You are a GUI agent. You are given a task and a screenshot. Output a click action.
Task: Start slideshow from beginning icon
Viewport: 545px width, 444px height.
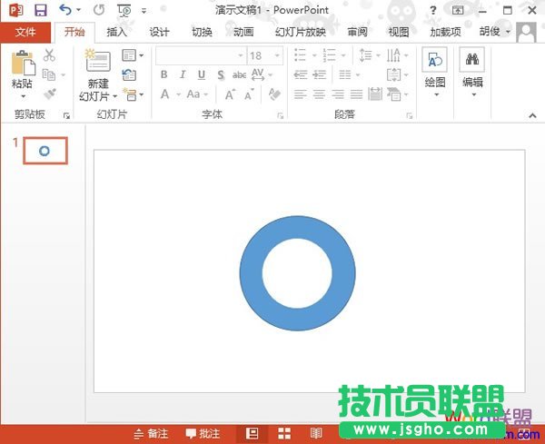124,10
